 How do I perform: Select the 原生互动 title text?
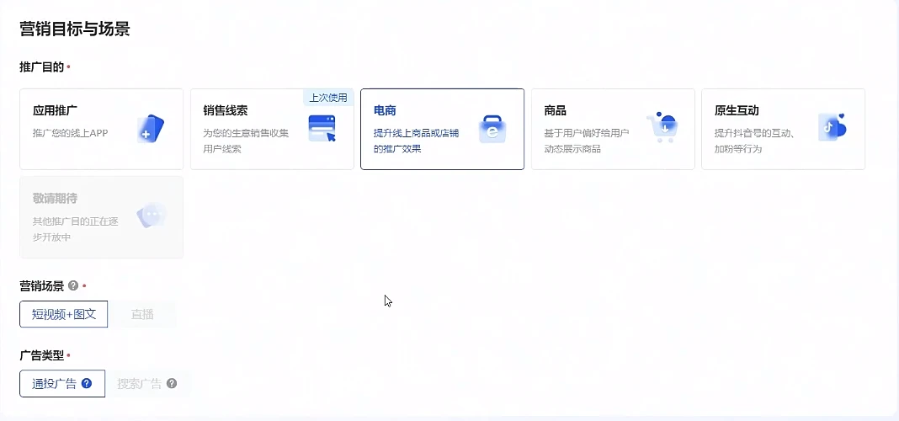click(737, 111)
